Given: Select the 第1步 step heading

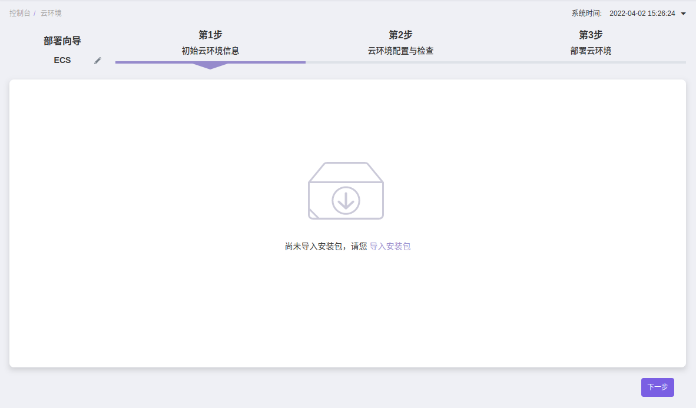Looking at the screenshot, I should pos(210,35).
